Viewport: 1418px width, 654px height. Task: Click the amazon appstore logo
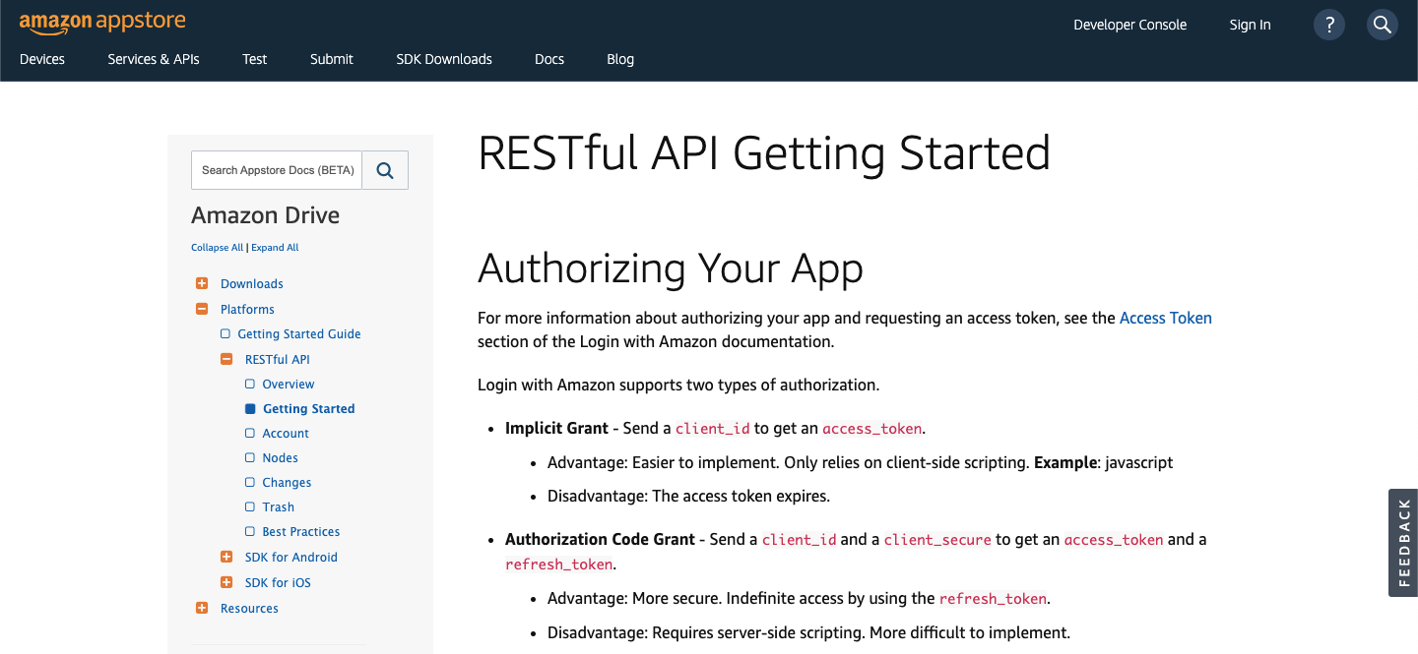pos(101,22)
